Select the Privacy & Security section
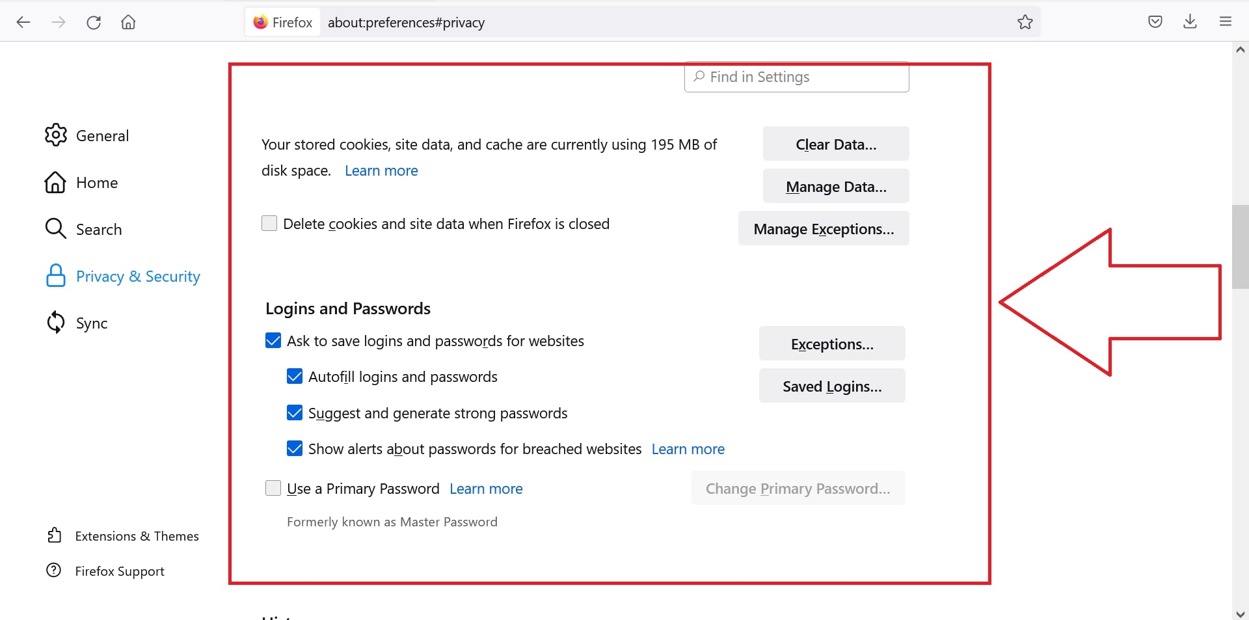Viewport: 1249px width, 620px height. pyautogui.click(x=138, y=276)
